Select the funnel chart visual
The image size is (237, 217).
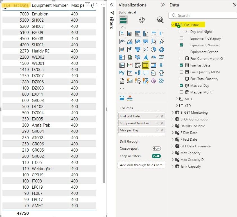coord(137,49)
